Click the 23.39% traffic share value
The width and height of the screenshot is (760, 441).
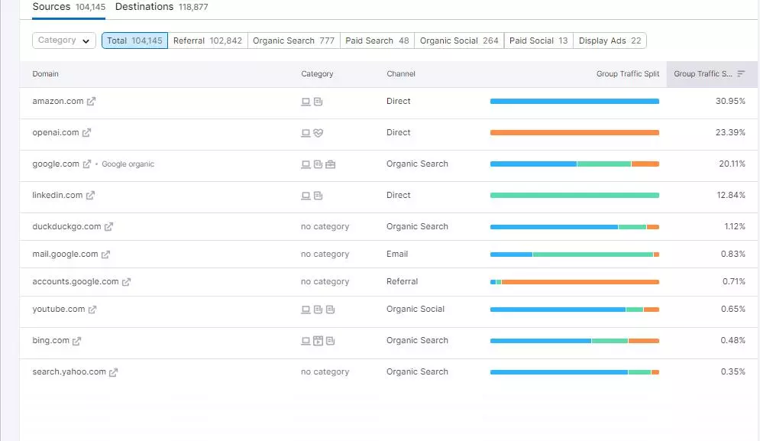(x=730, y=132)
